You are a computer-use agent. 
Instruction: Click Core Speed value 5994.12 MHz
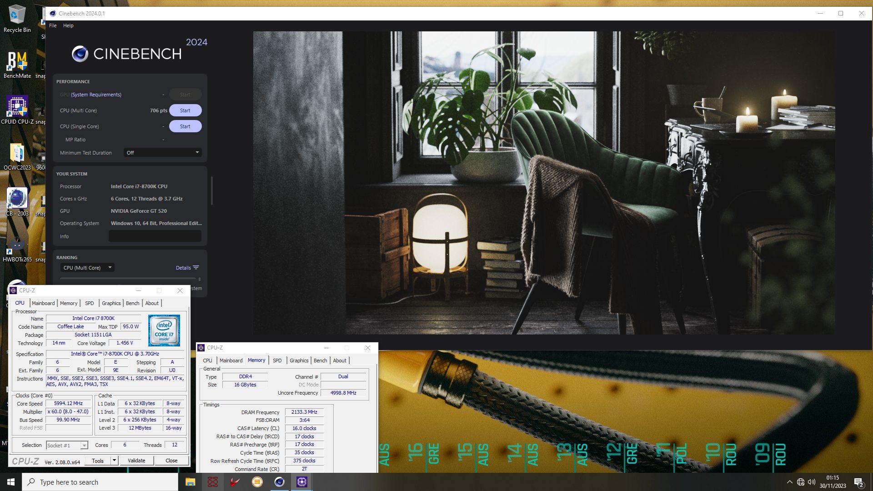pyautogui.click(x=69, y=403)
